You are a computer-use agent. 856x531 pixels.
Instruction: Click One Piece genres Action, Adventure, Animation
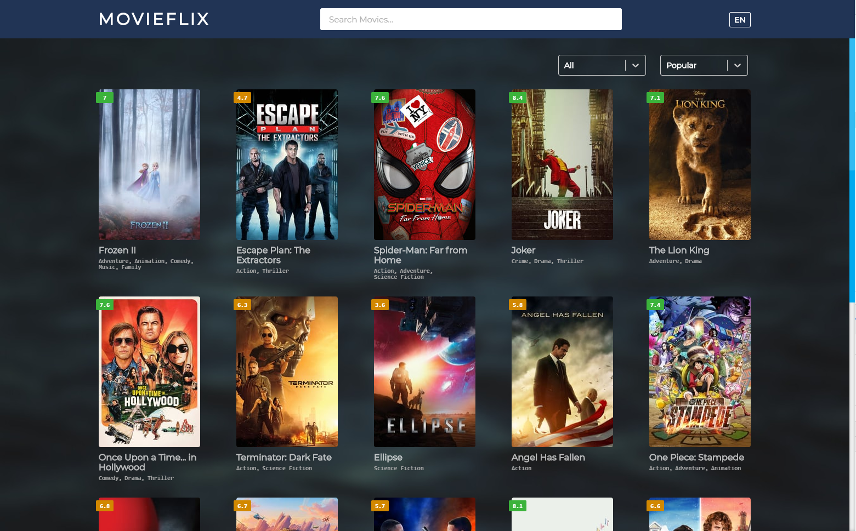click(x=695, y=469)
